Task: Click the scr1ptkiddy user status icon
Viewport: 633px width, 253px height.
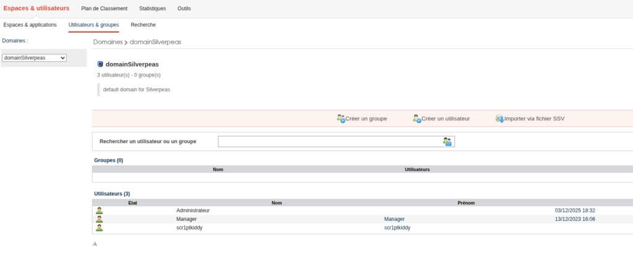Action: 100,228
